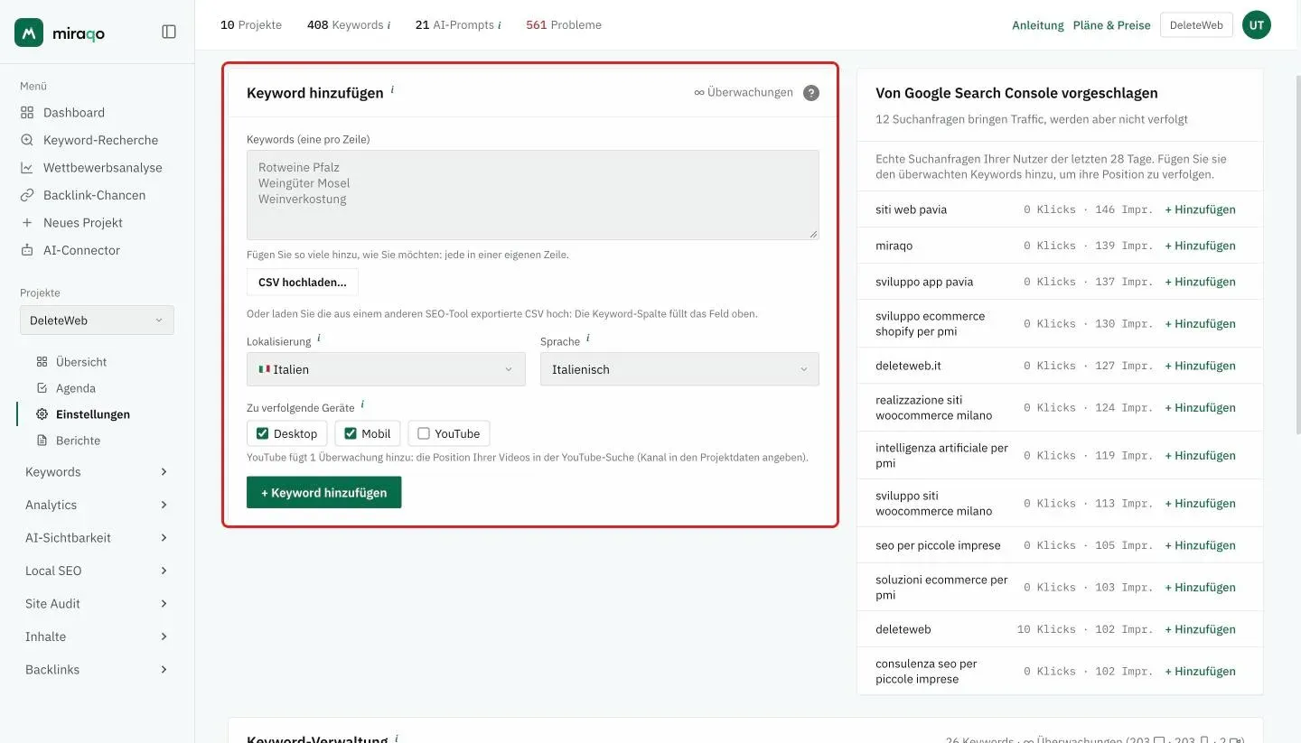The image size is (1301, 743).
Task: Expand the Keywords sidebar group
Action: coord(97,472)
